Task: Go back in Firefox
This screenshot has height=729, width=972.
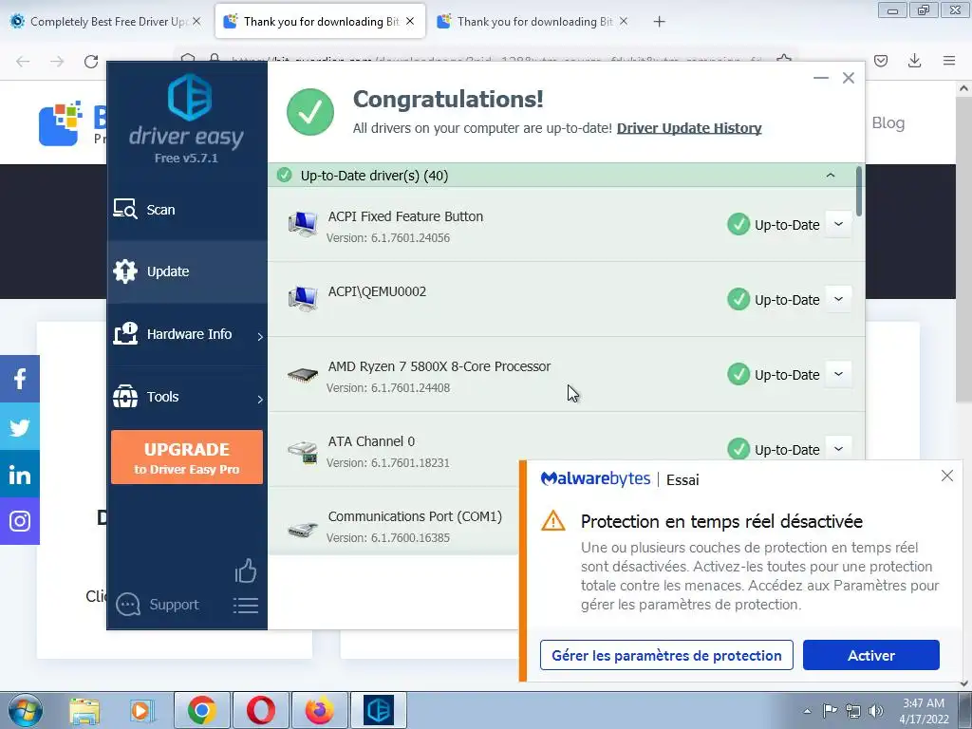Action: pyautogui.click(x=23, y=61)
